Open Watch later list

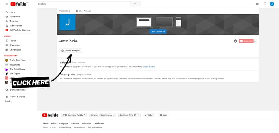[x=15, y=45]
